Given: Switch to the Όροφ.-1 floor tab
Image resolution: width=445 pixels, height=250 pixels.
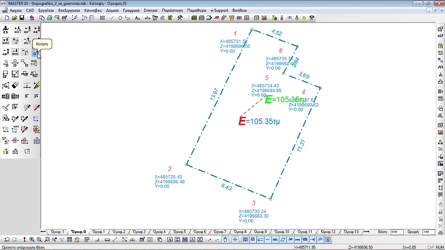Looking at the screenshot, I should (57, 232).
